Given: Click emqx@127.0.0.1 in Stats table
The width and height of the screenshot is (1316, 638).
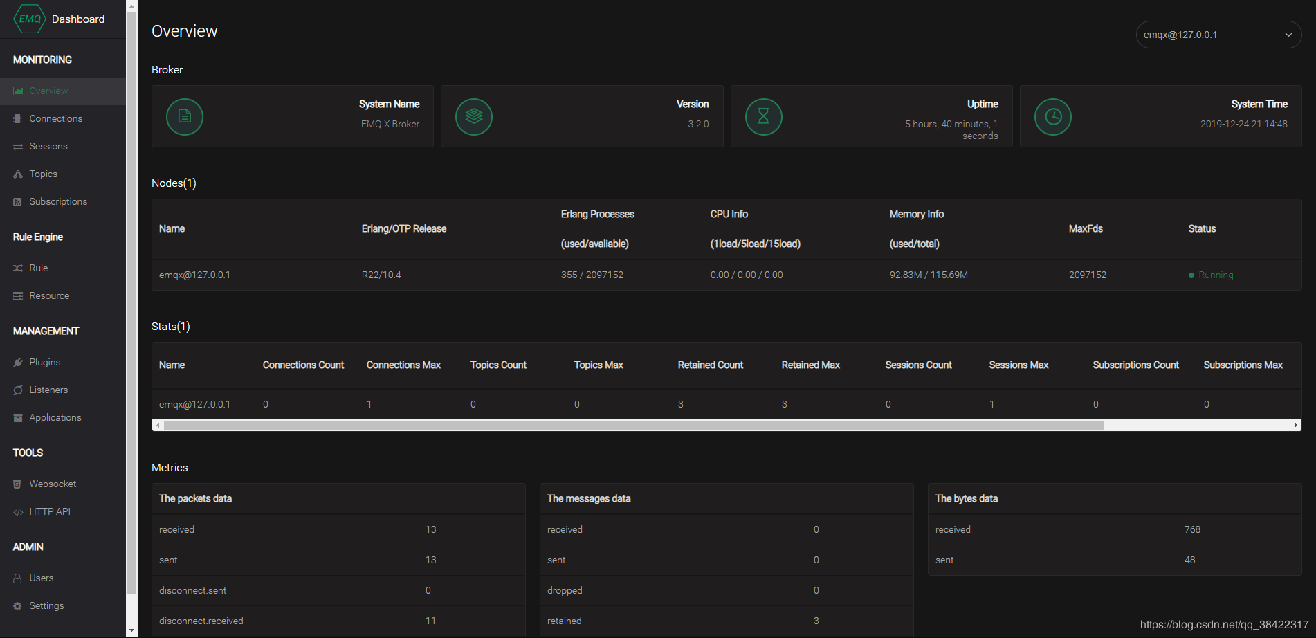Looking at the screenshot, I should pyautogui.click(x=194, y=404).
